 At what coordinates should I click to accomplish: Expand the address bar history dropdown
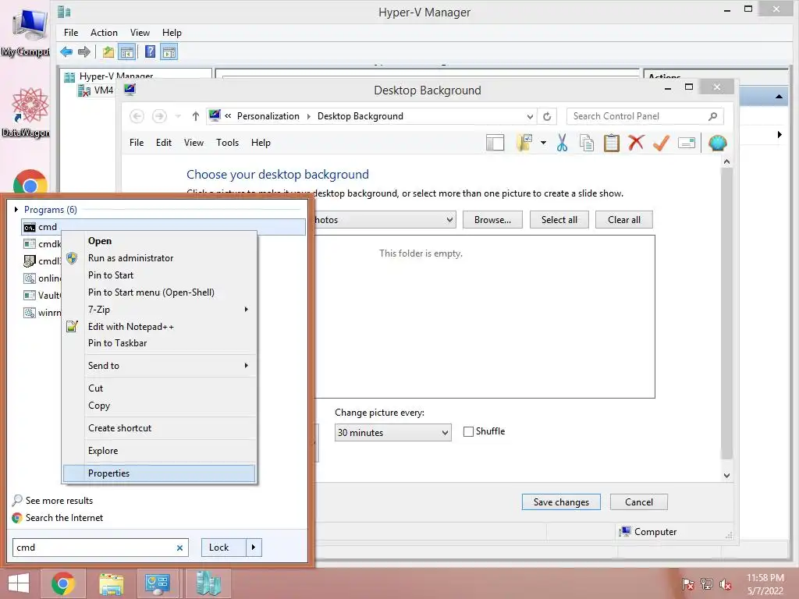coord(530,116)
